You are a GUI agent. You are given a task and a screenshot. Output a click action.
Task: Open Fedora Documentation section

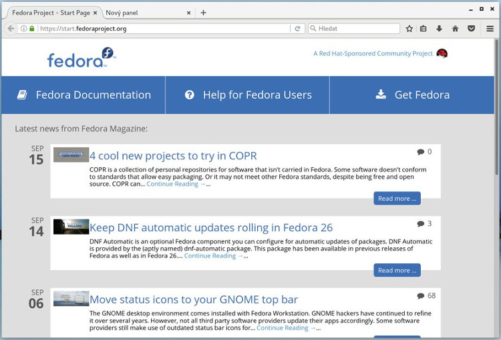click(83, 95)
